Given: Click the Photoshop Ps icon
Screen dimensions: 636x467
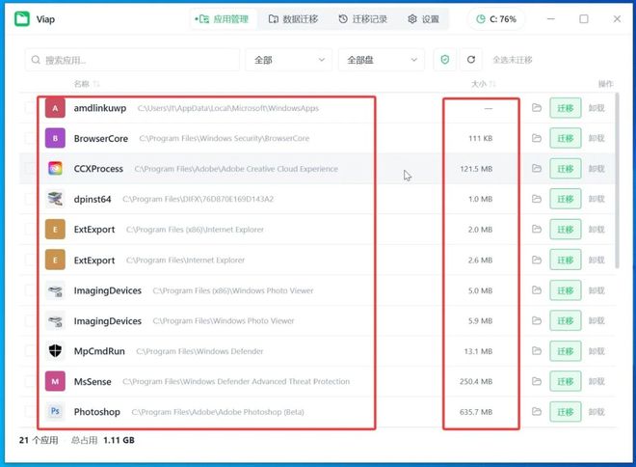Looking at the screenshot, I should point(55,412).
